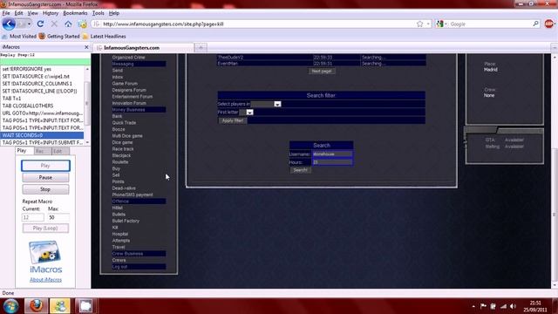Click the third taskbar window icon
Screen dimensions: 558x314
point(85,306)
